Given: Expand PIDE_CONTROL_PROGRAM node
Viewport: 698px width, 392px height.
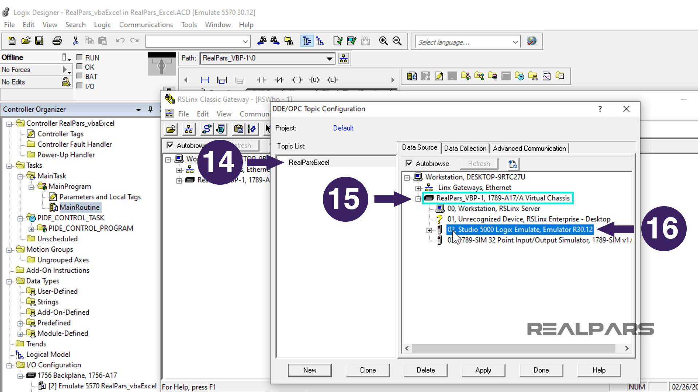Looking at the screenshot, I should [31, 229].
